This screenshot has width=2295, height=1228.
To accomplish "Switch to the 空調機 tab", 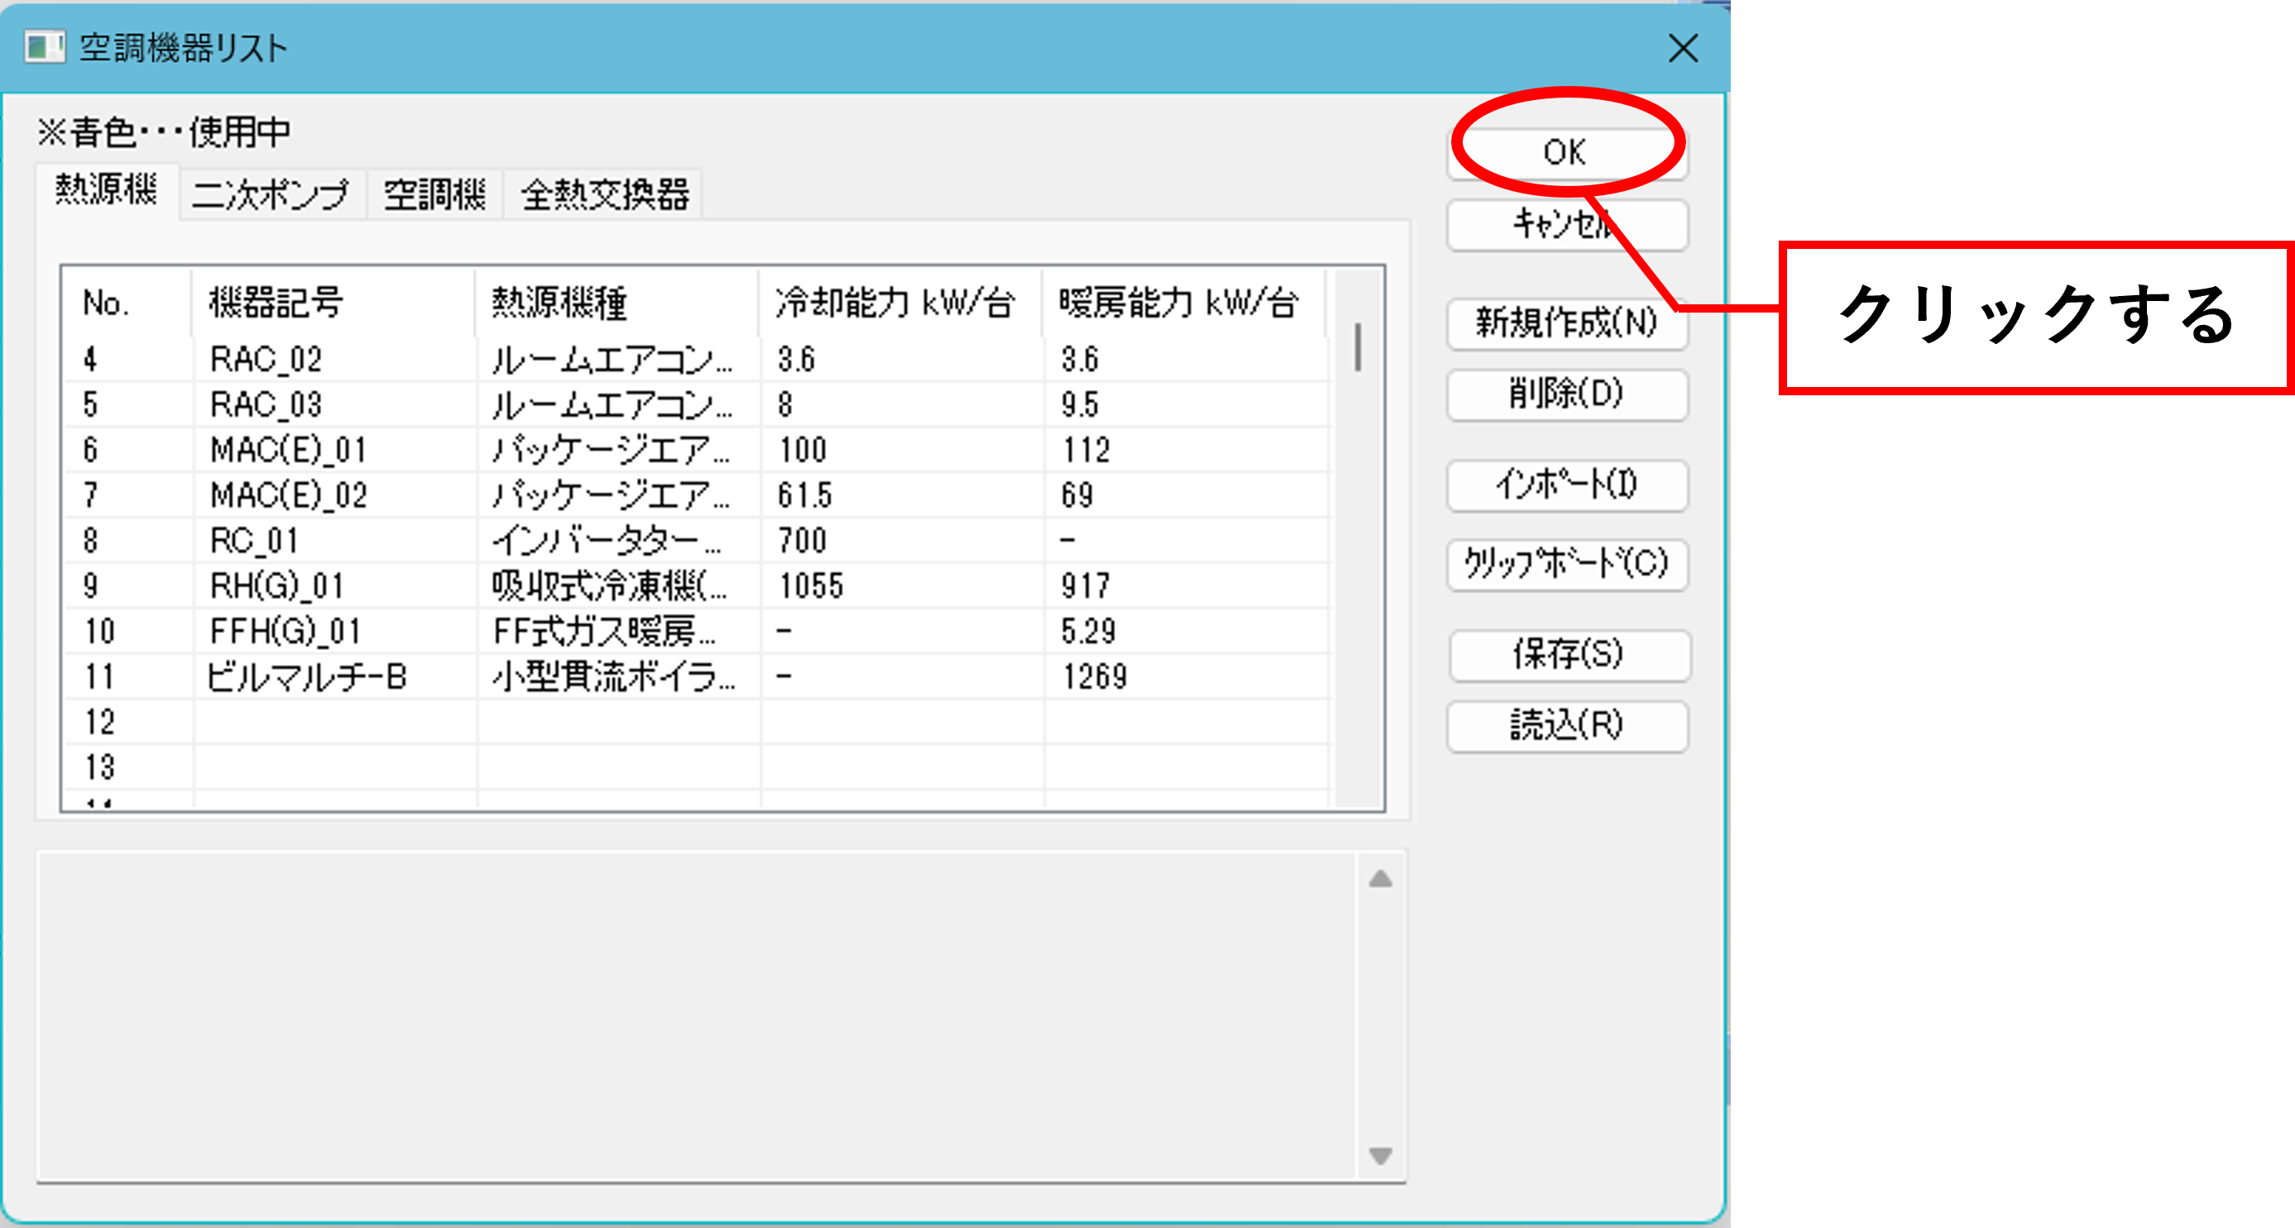I will click(435, 194).
